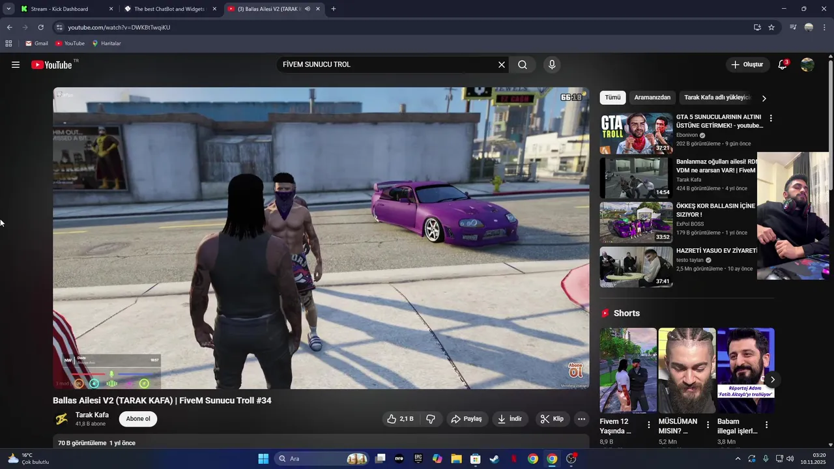Viewport: 834px width, 469px height.
Task: Open options for MÜSLÜMAN MISIN short
Action: 708,425
